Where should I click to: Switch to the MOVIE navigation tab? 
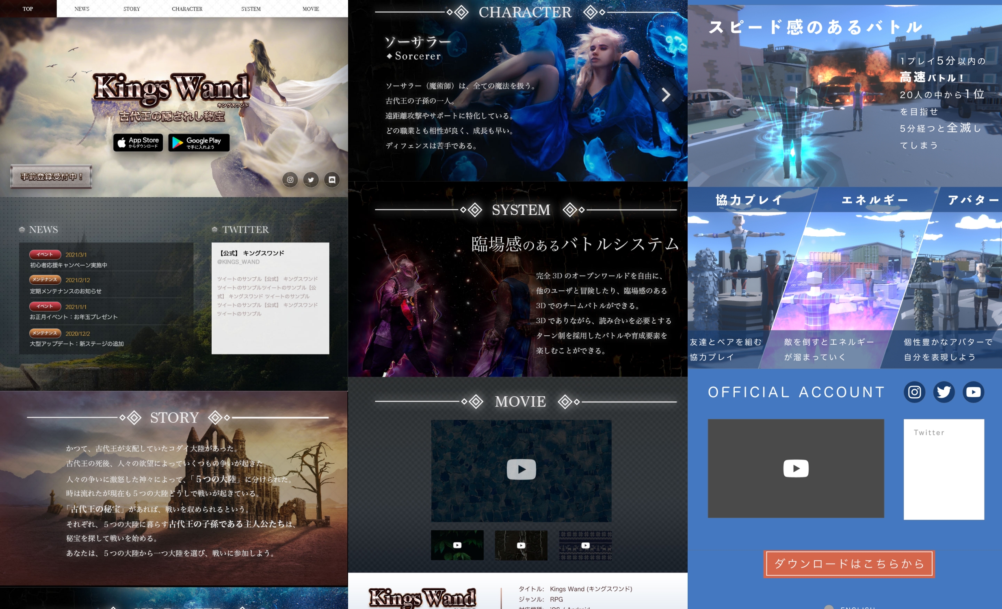pyautogui.click(x=311, y=9)
